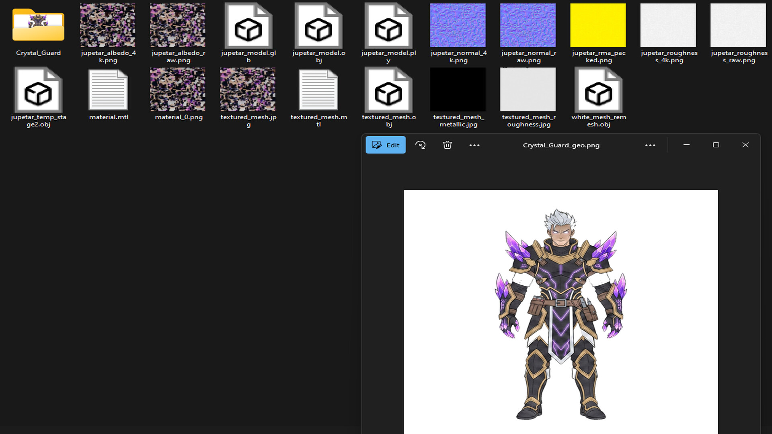The width and height of the screenshot is (772, 434).
Task: Select jupetar_albedo_4k.png thumbnail
Action: tap(107, 25)
